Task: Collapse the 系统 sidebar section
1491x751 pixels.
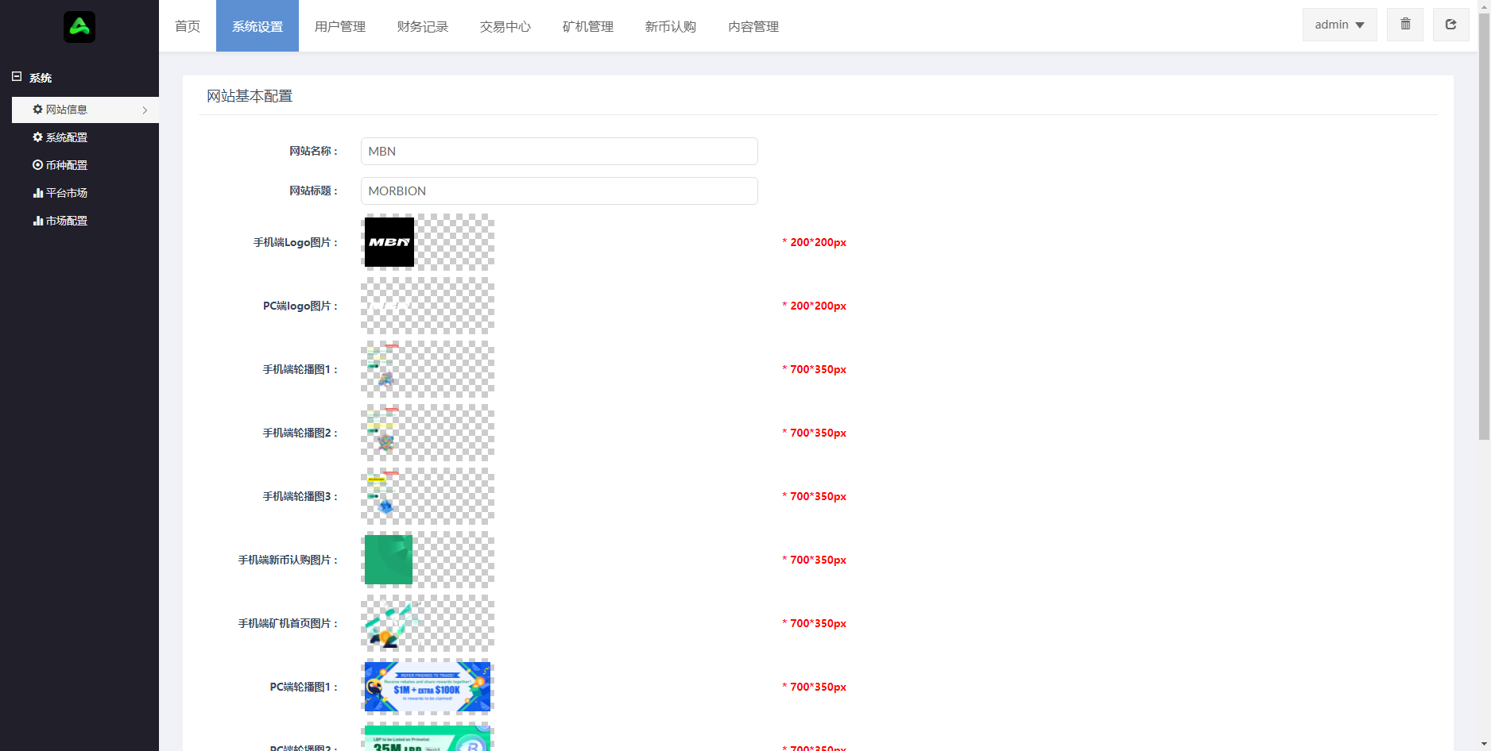Action: 18,75
